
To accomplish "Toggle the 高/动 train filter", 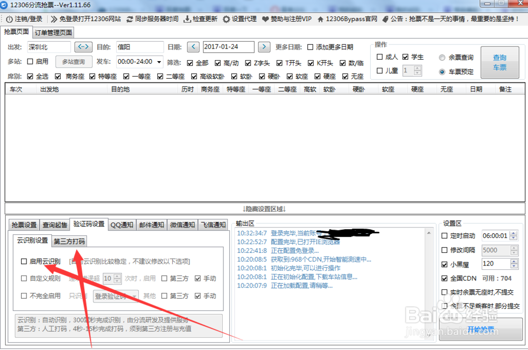I will coord(218,63).
